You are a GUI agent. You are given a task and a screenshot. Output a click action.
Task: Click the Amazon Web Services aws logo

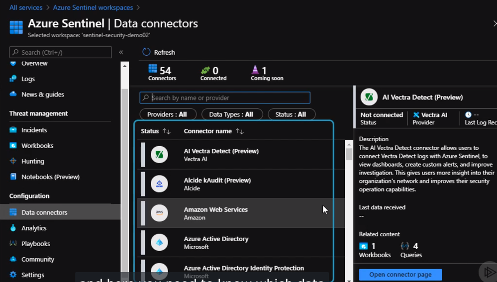click(159, 213)
